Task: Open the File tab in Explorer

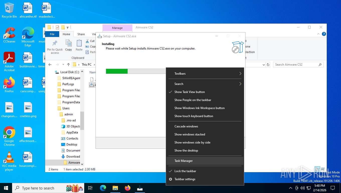Action: tap(52, 34)
